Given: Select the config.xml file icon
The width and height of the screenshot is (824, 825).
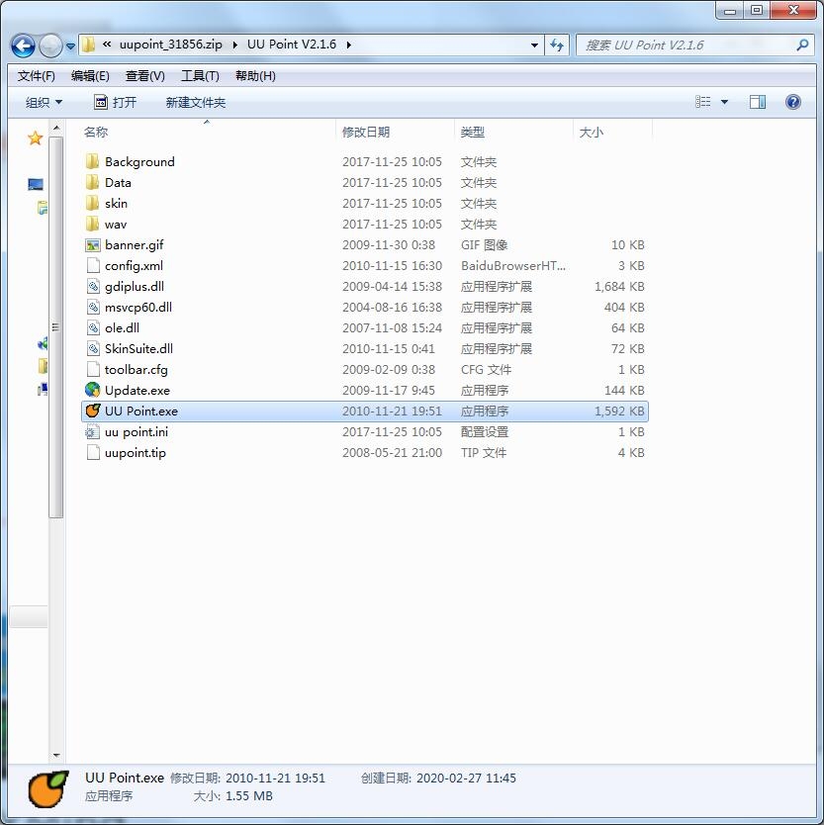Looking at the screenshot, I should (93, 266).
